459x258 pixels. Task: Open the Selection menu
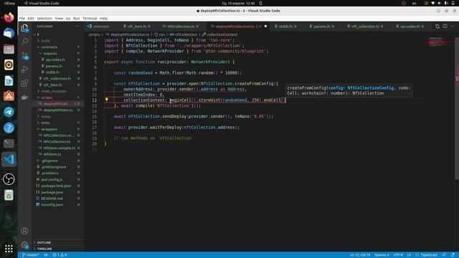[x=44, y=18]
